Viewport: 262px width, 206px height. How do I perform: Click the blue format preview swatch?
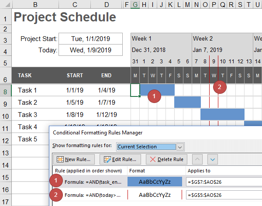tap(155, 182)
